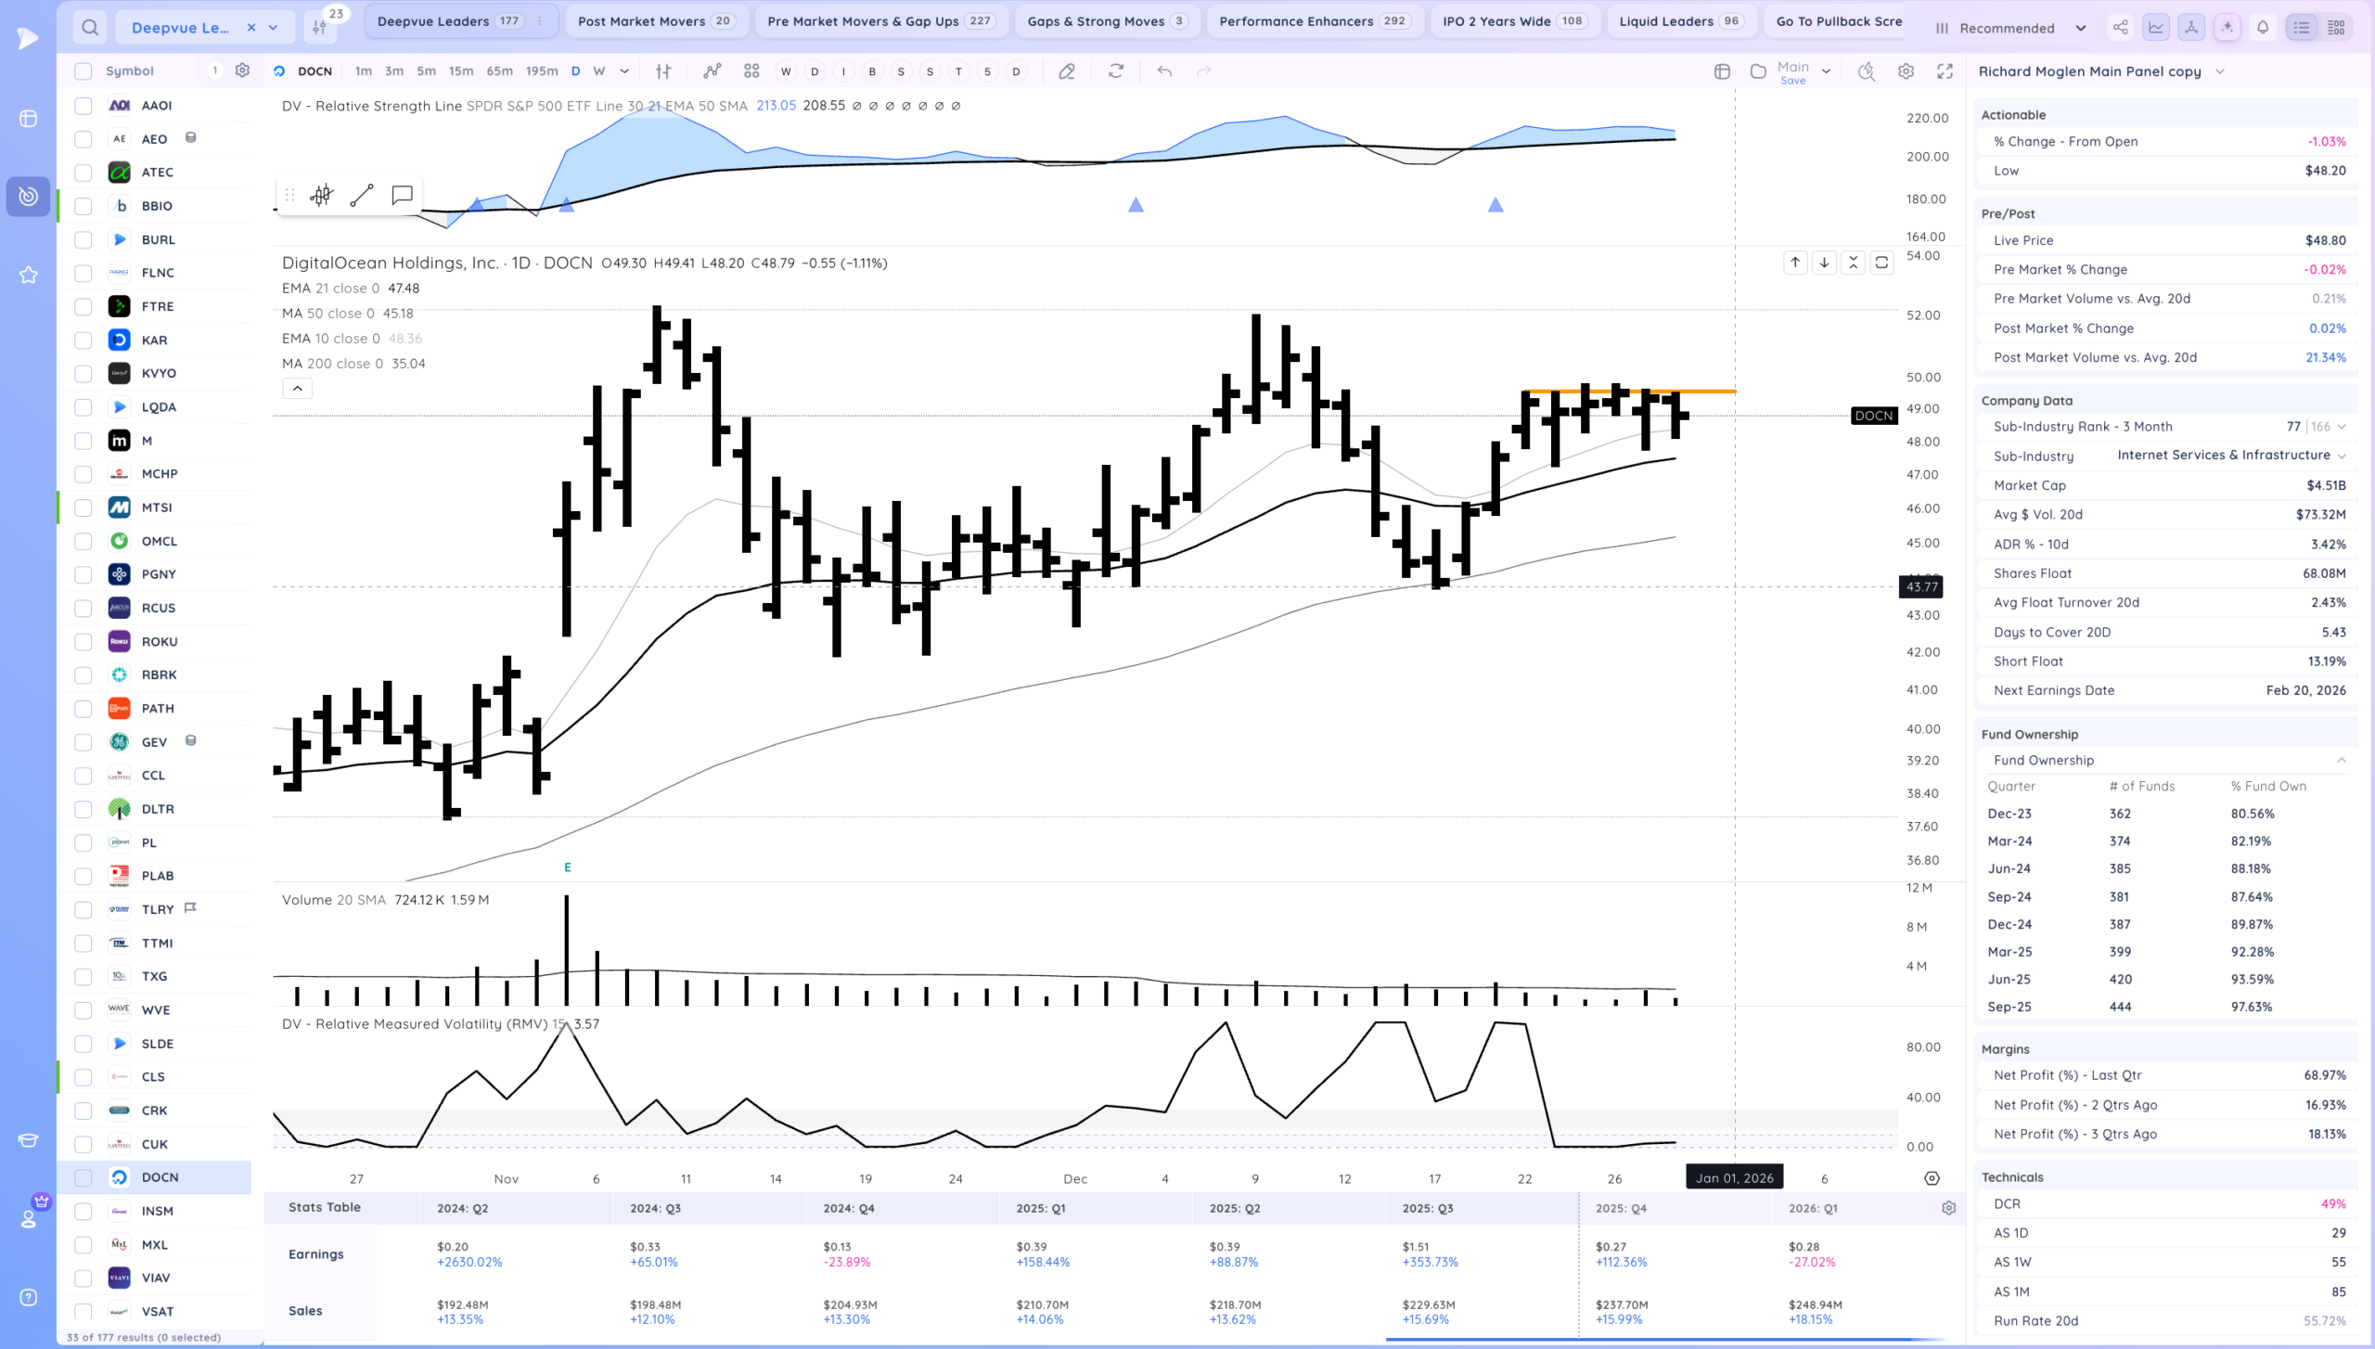
Task: Select MTSI in the watchlist
Action: 157,507
